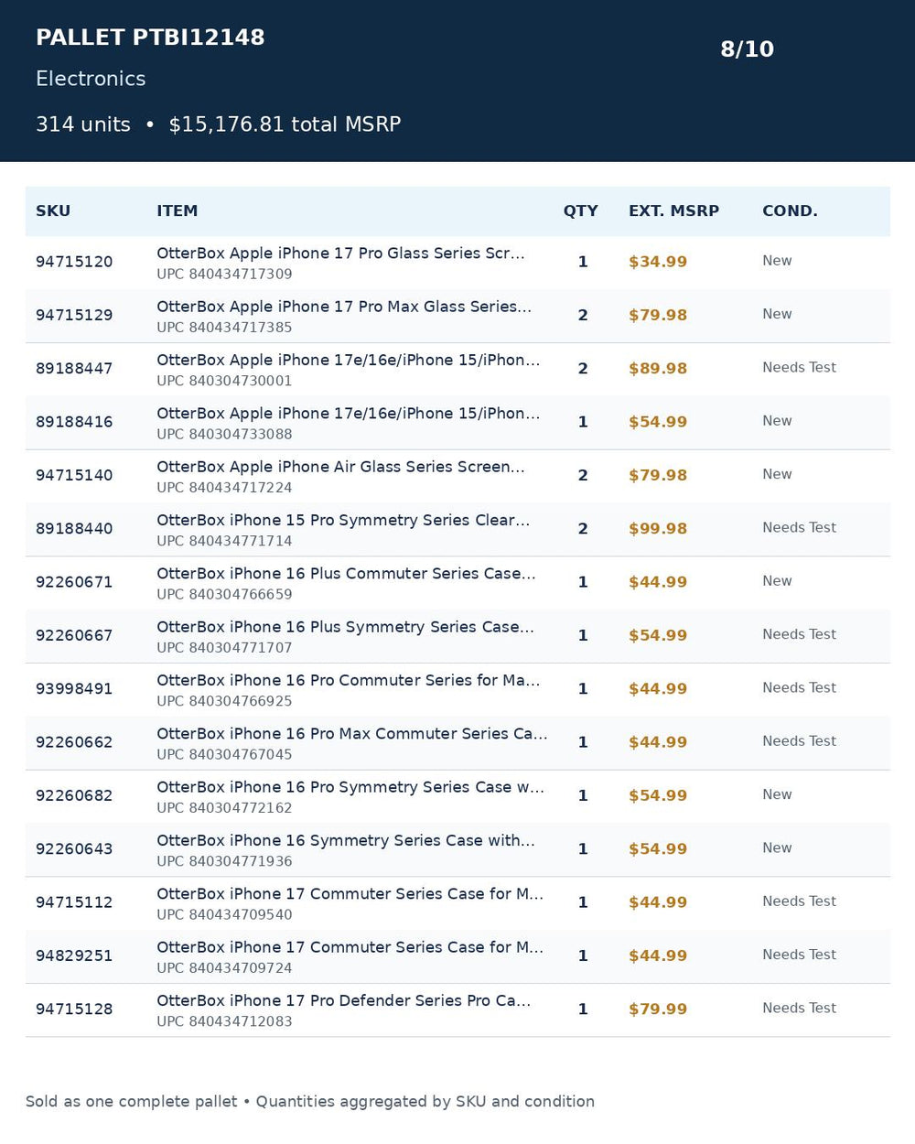Click the QTY column header
This screenshot has width=915, height=1144.
(x=580, y=210)
